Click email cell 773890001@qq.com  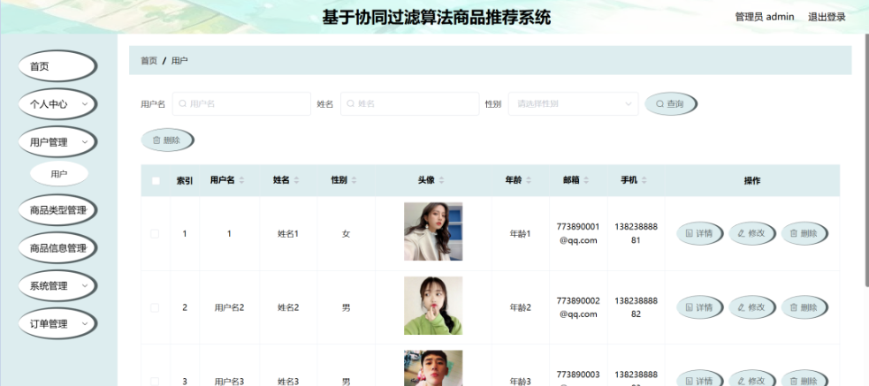(x=578, y=233)
